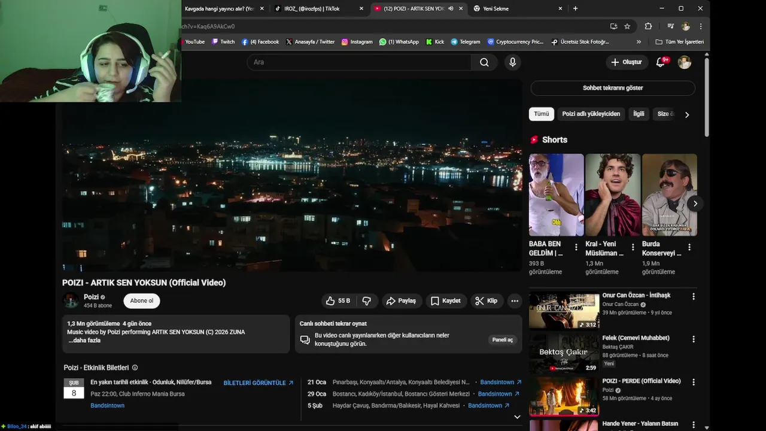Open Instagram bookmark
The width and height of the screenshot is (766, 431).
coord(357,42)
